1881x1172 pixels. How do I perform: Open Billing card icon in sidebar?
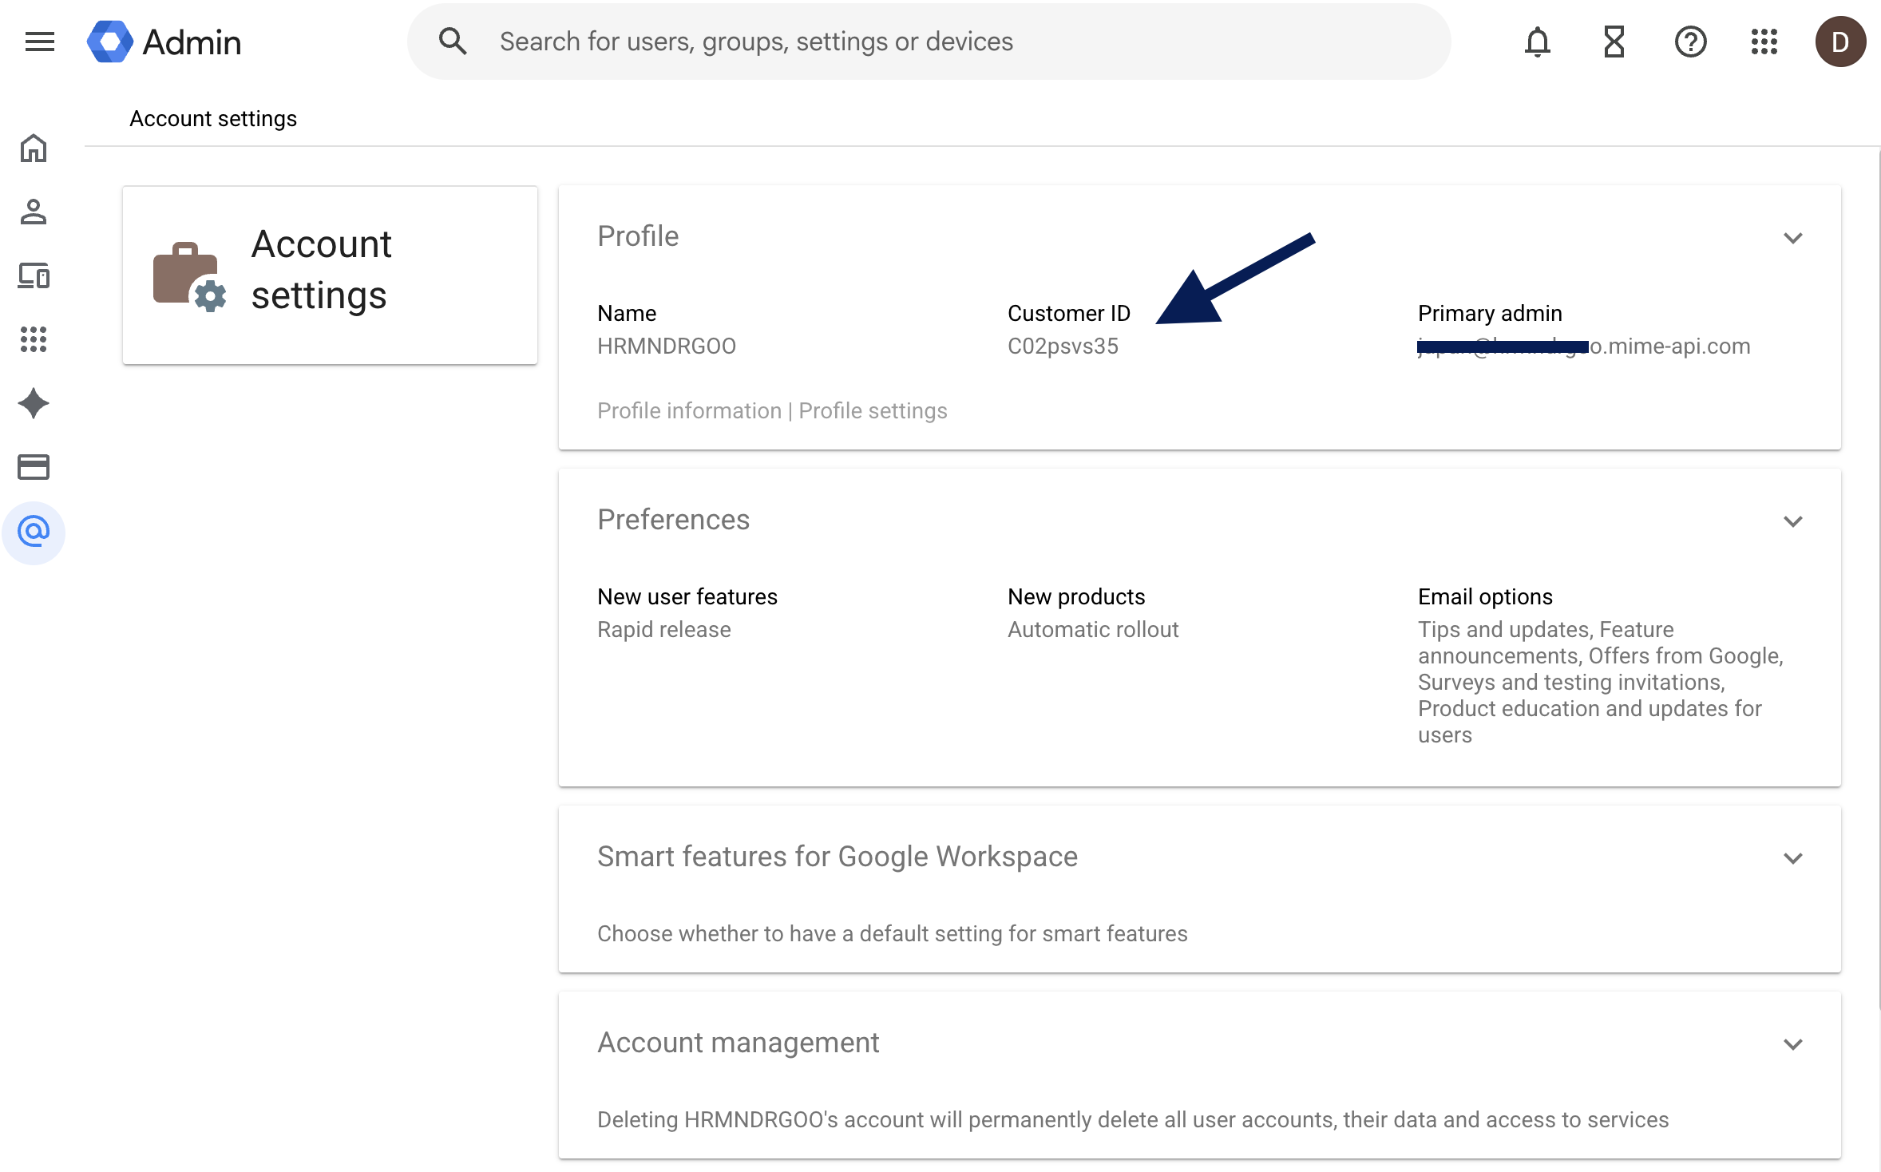pyautogui.click(x=34, y=467)
